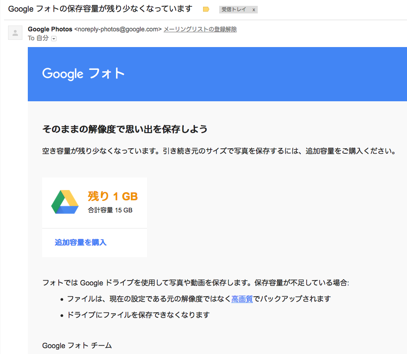This screenshot has height=354, width=407.
Task: Click the Google フォト チーム signature
Action: [77, 345]
